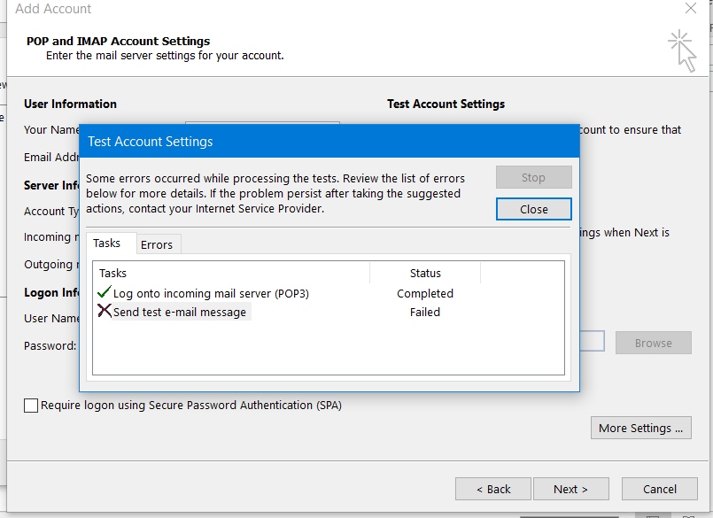The image size is (713, 518).
Task: Enable Require logon using Secure Password Authentication
Action: (32, 406)
